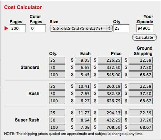Select the Standard 25 quantity box

click(57, 60)
